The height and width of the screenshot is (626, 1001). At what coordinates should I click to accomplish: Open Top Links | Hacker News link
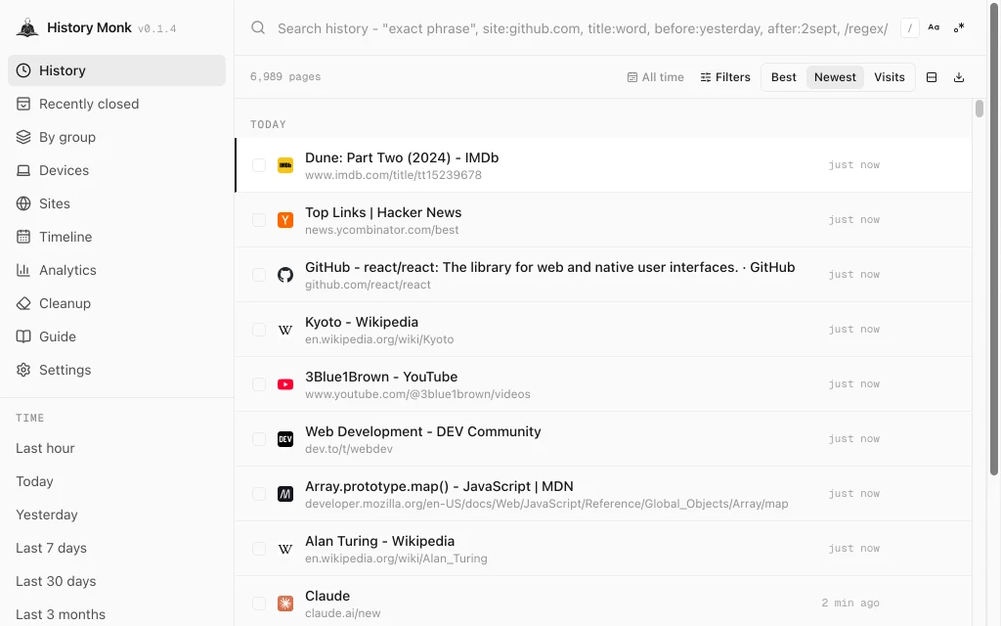click(x=383, y=212)
